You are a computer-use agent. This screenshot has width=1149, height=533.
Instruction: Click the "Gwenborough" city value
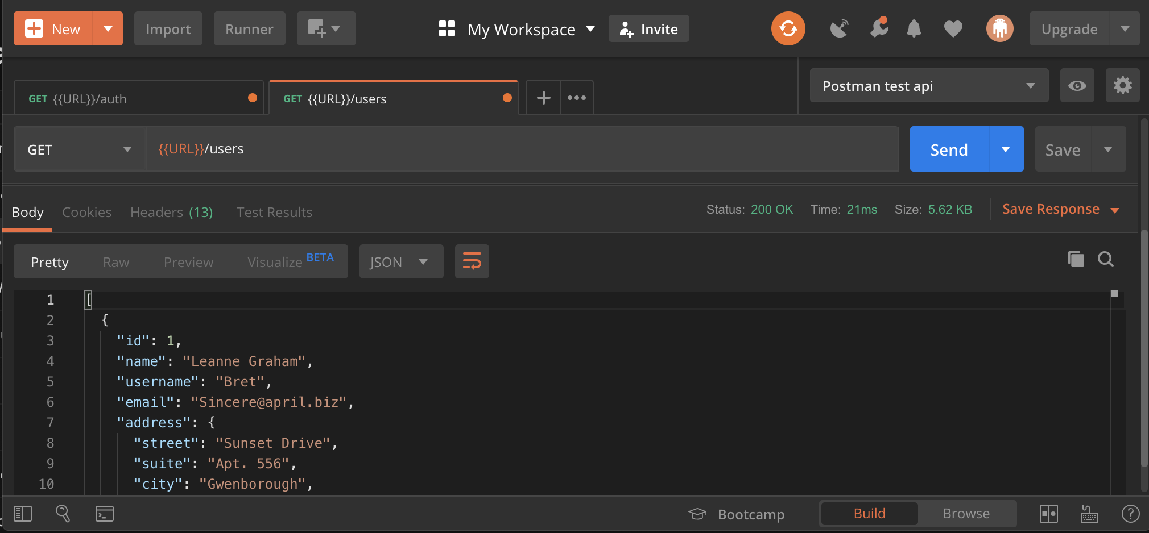click(x=253, y=484)
